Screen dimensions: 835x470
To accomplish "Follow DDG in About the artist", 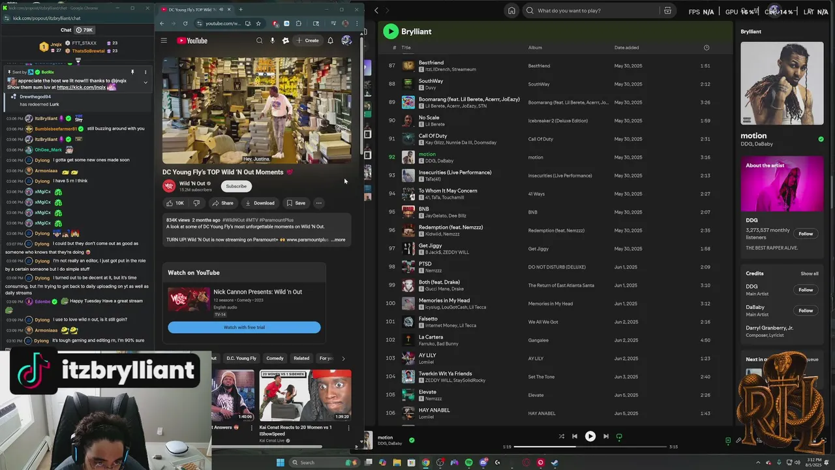I will [x=806, y=234].
